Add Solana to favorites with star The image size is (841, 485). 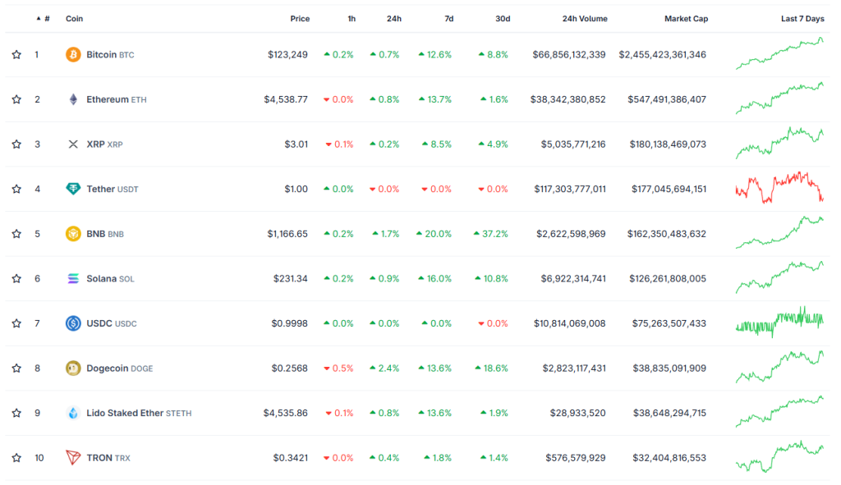[x=16, y=279]
